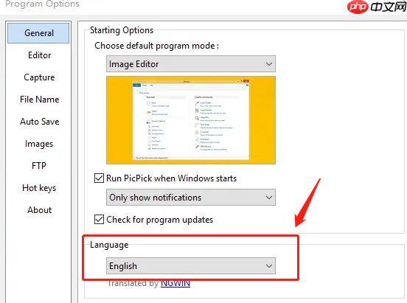Expand the Image Editor program mode dropdown
This screenshot has width=407, height=303.
coord(191,64)
